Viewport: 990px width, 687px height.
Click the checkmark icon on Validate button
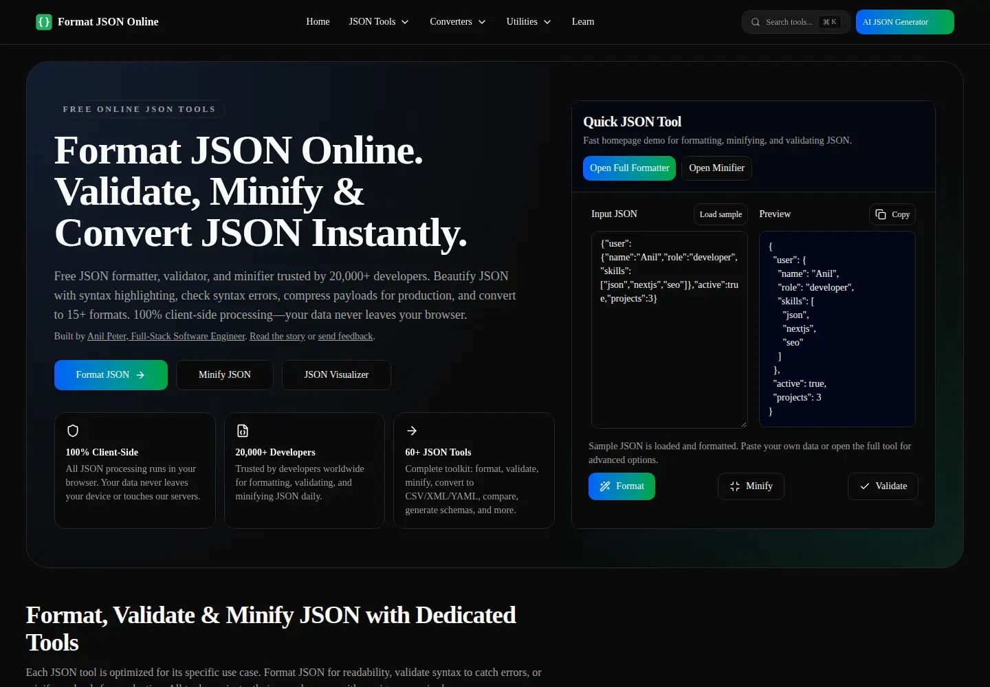coord(865,486)
